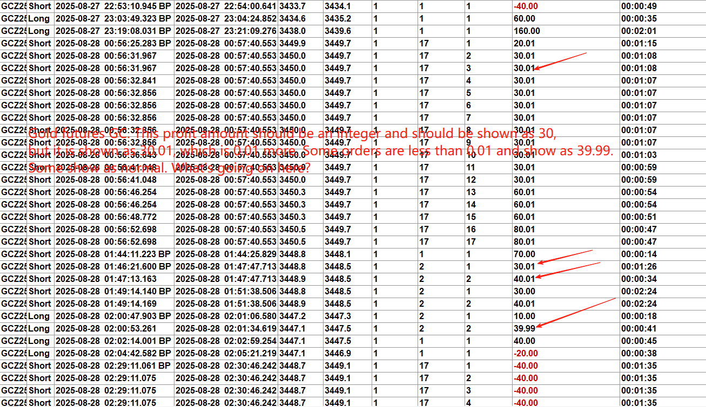
Task: Click the duration 00:00:38 cell
Action: (662, 353)
